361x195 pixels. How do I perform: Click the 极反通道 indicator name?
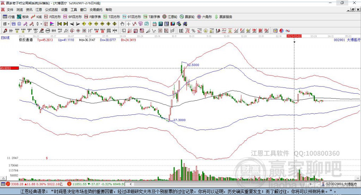(26, 40)
